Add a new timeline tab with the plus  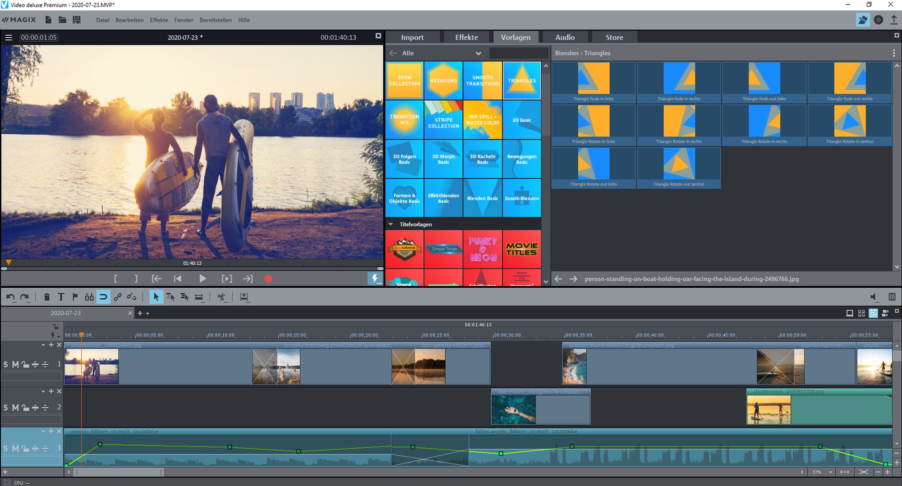pos(140,313)
